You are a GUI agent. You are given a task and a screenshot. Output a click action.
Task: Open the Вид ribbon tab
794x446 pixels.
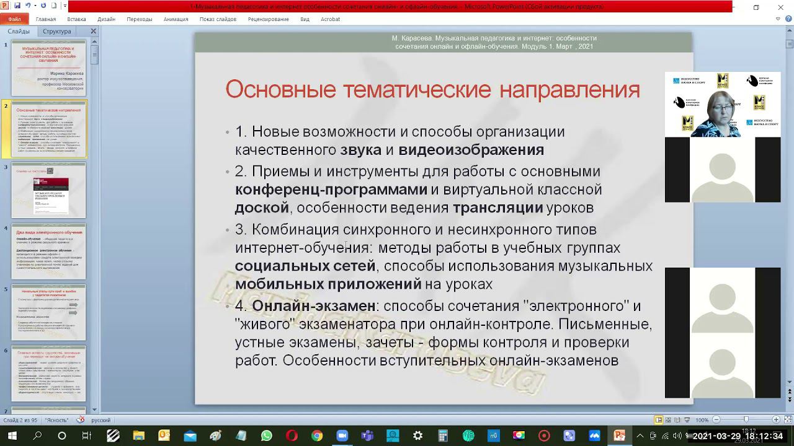click(305, 19)
